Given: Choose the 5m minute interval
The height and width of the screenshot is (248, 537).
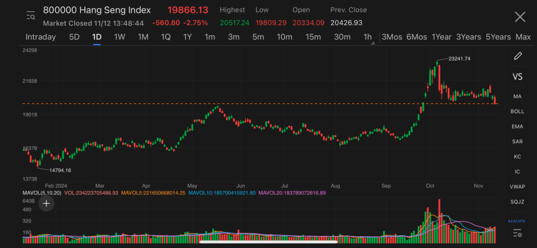Looking at the screenshot, I should pos(258,37).
